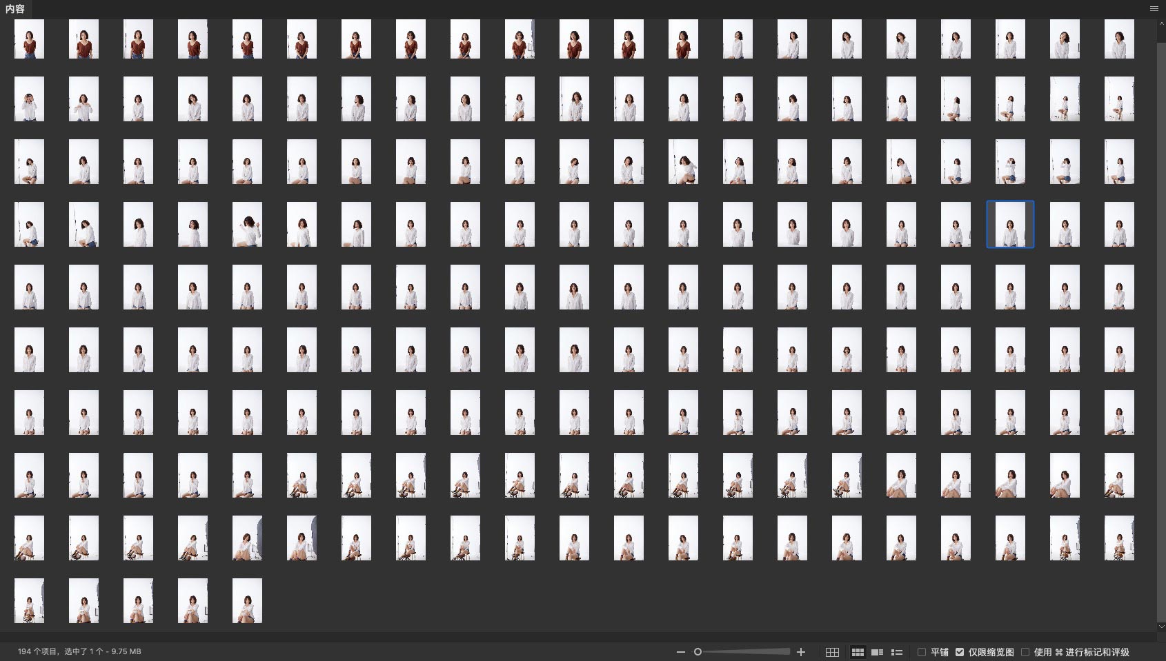Click the lock thumbnail grid icon
Screen dimensions: 1166x661
coord(832,652)
